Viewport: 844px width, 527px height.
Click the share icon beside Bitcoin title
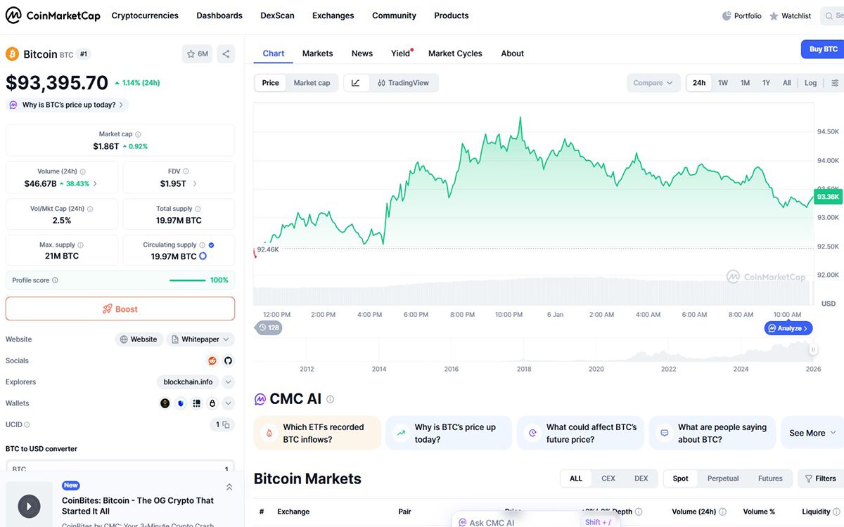226,53
